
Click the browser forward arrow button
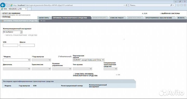click(x=8, y=5)
